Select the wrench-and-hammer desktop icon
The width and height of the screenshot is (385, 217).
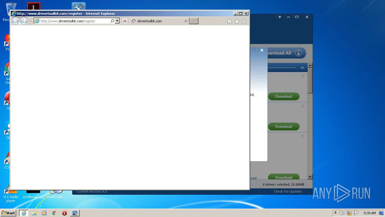click(79, 6)
